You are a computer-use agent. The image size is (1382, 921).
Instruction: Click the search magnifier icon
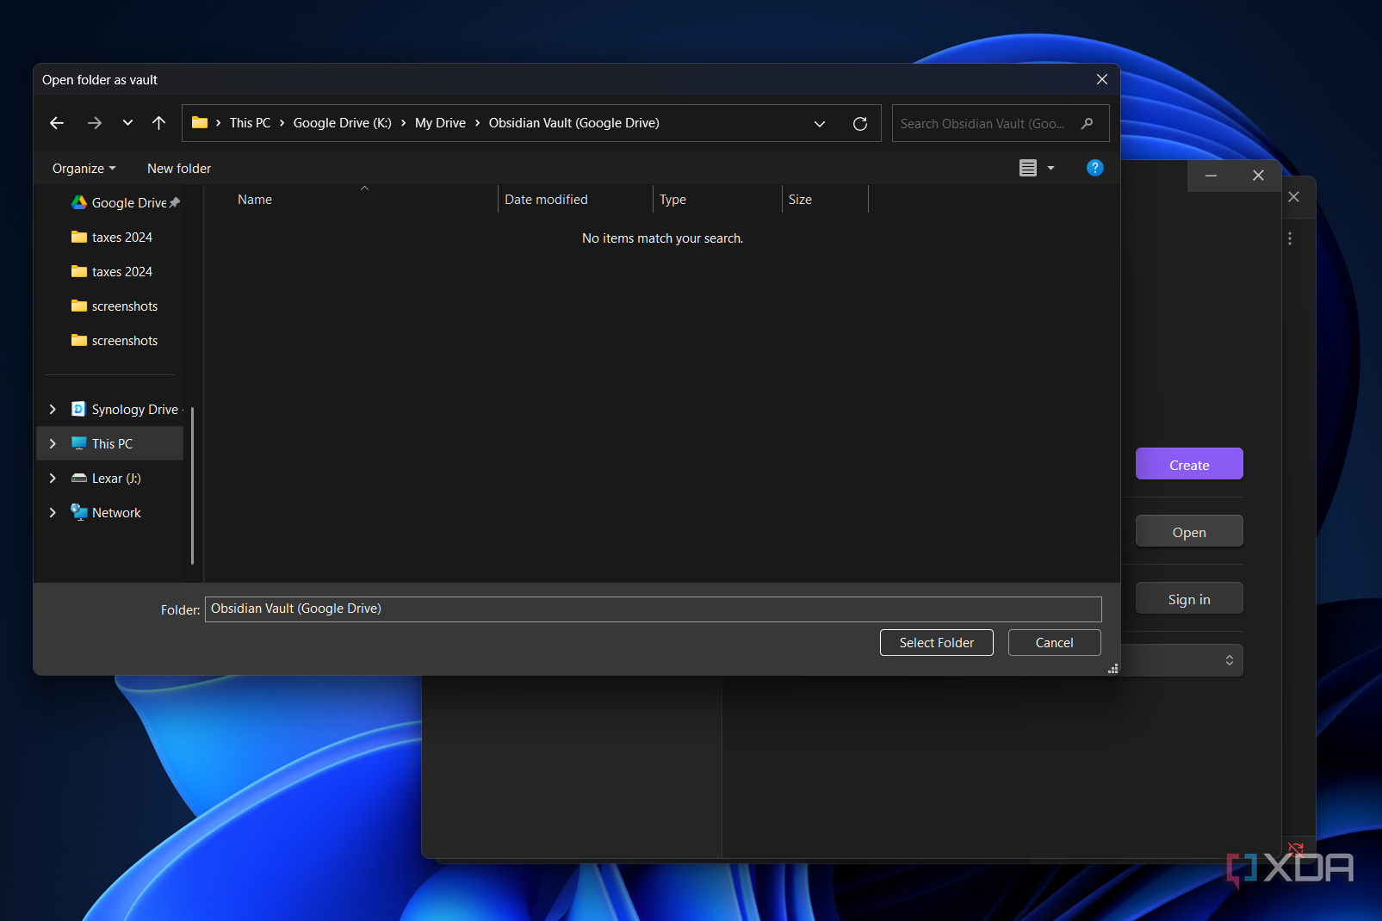pyautogui.click(x=1088, y=123)
